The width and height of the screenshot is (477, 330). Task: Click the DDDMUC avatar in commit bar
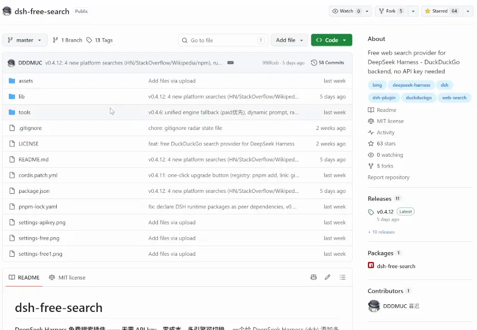pyautogui.click(x=11, y=63)
